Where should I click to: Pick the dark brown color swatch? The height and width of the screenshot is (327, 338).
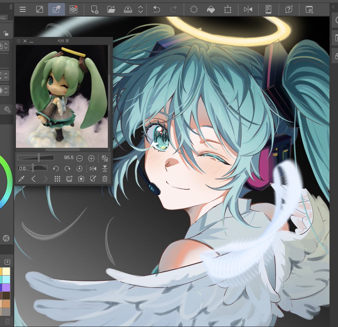coord(6,295)
